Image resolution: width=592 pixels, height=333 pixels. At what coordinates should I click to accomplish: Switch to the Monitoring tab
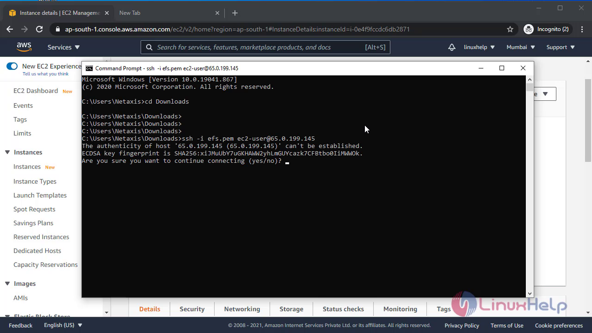(400, 309)
